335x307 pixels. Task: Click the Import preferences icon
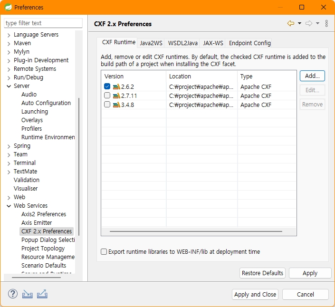(x=28, y=294)
